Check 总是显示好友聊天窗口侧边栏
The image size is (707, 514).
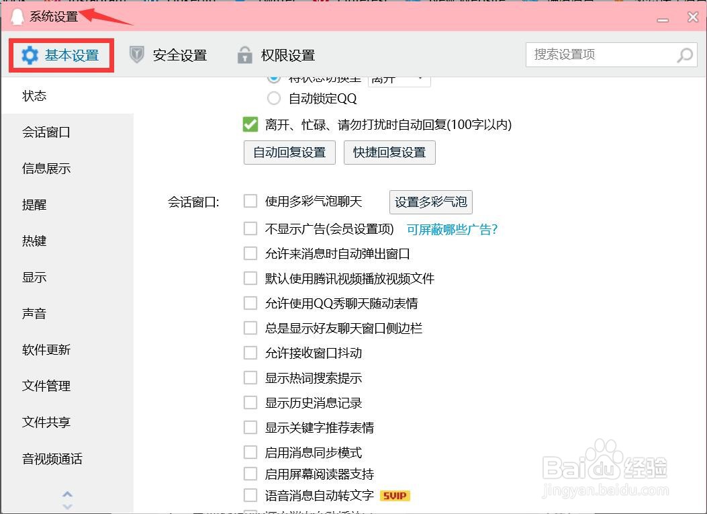coord(250,328)
